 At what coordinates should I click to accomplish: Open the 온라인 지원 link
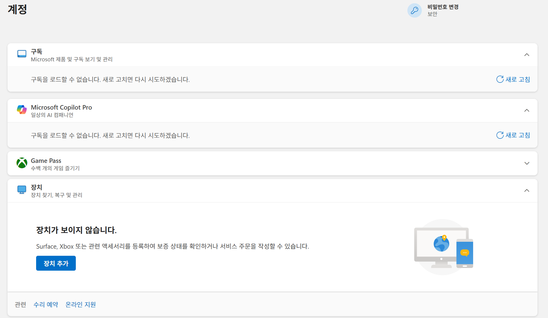[81, 305]
